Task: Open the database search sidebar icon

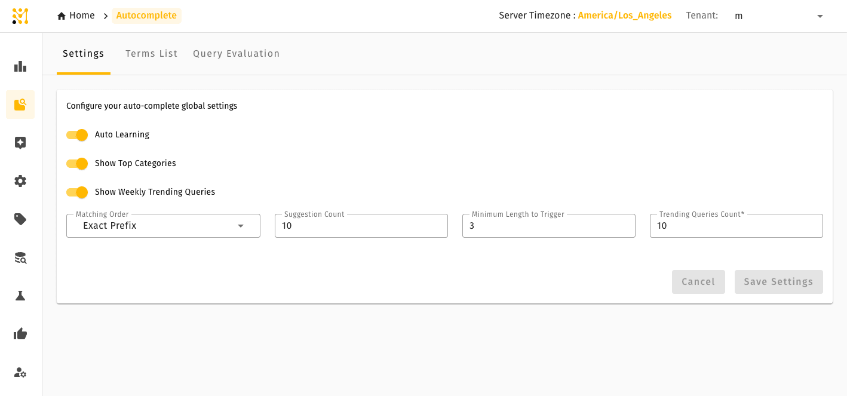Action: 20,257
